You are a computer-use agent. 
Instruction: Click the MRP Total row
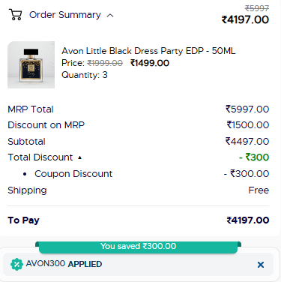pos(139,109)
